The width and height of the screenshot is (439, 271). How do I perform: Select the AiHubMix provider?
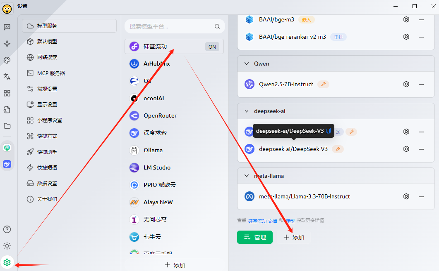pyautogui.click(x=174, y=64)
